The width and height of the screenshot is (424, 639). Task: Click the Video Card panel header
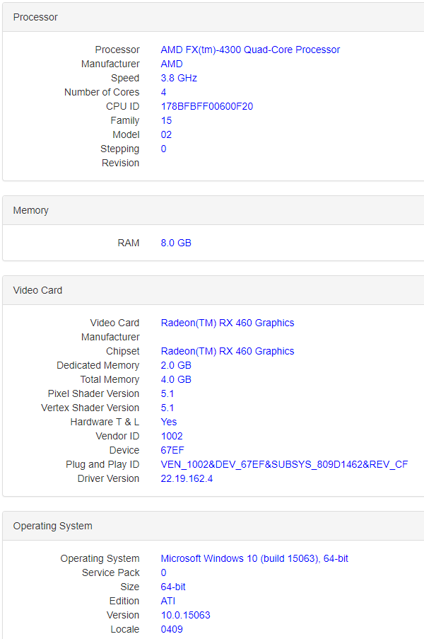pos(213,290)
